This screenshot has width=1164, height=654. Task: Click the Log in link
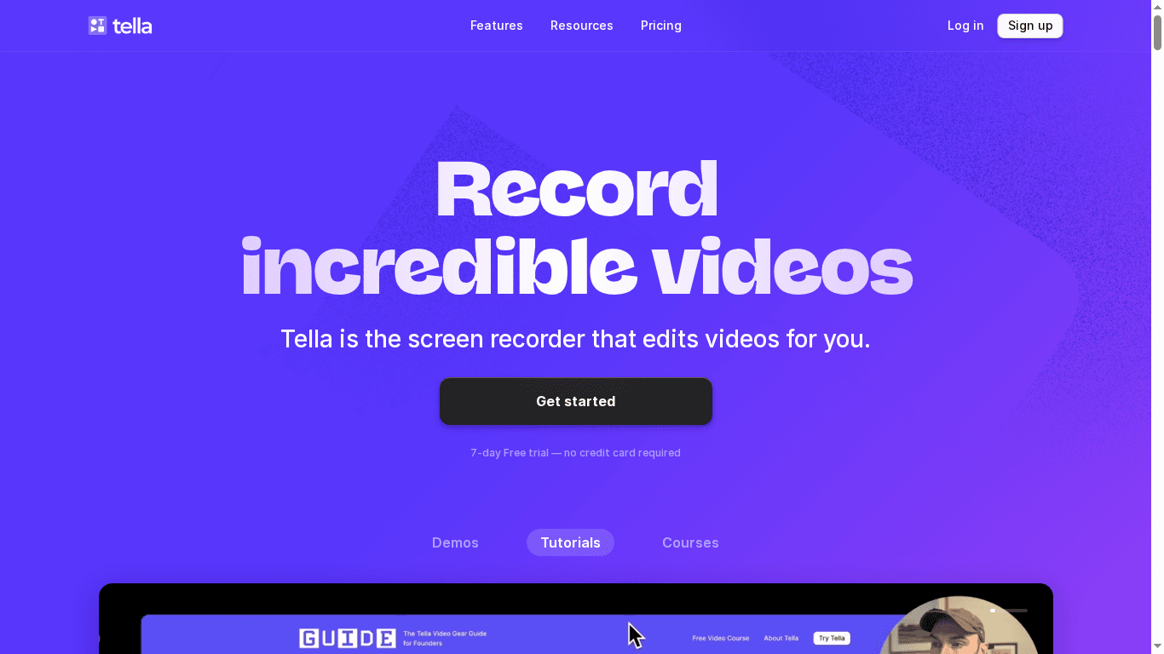point(965,26)
